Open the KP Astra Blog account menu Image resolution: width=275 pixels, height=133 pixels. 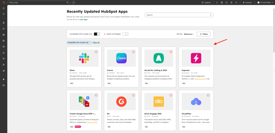265,3
